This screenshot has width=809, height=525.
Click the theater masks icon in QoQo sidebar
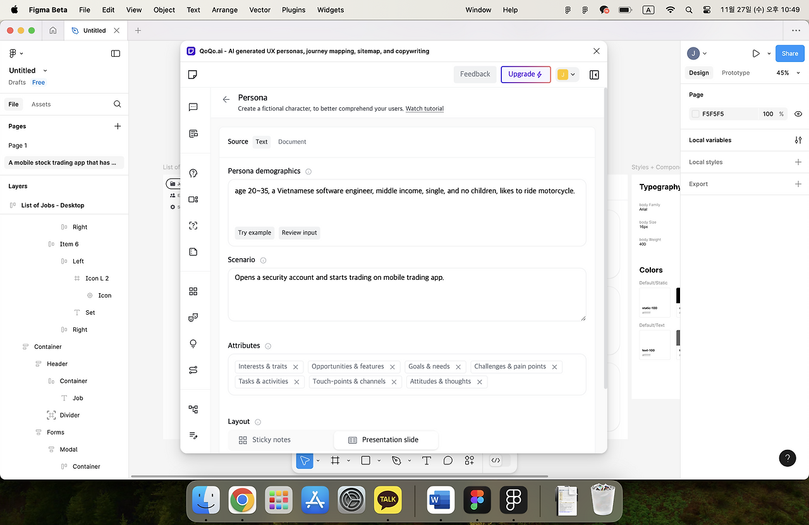(193, 317)
